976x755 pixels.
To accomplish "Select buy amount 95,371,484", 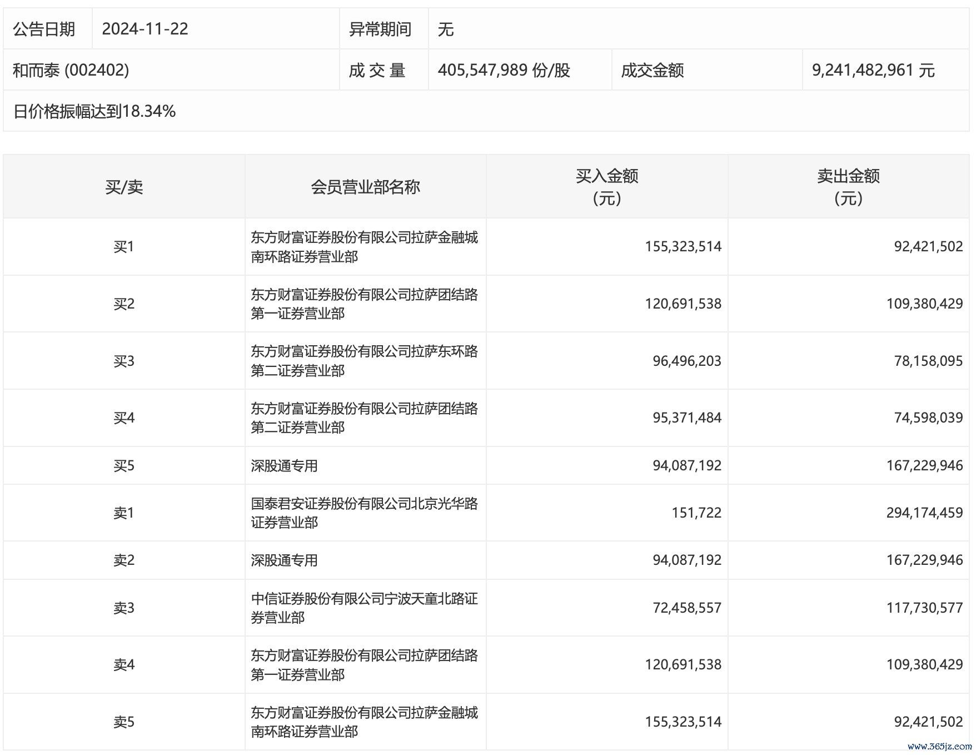I will click(x=687, y=418).
